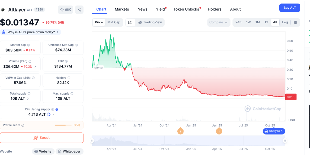Expand Volume (24h) details chevron

pyautogui.click(x=35, y=67)
